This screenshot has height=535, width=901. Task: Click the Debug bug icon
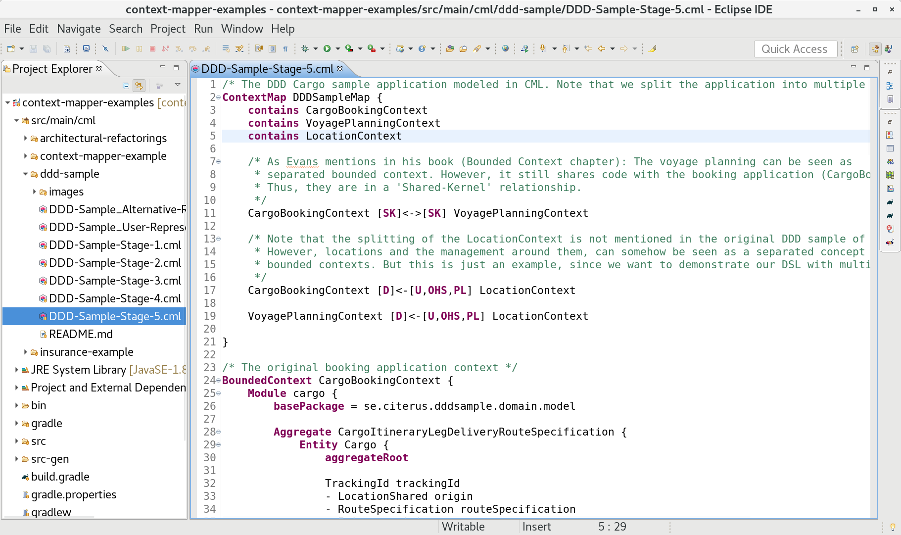pyautogui.click(x=305, y=49)
